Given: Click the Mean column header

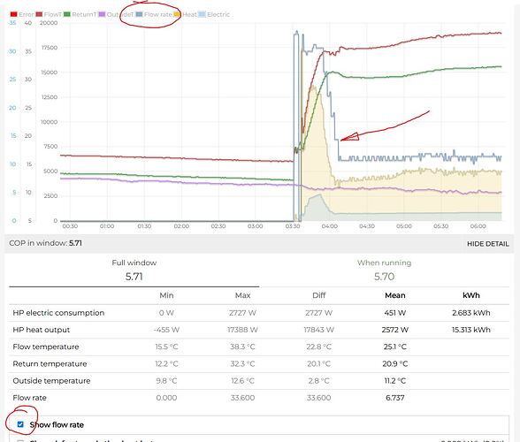Looking at the screenshot, I should coord(395,295).
